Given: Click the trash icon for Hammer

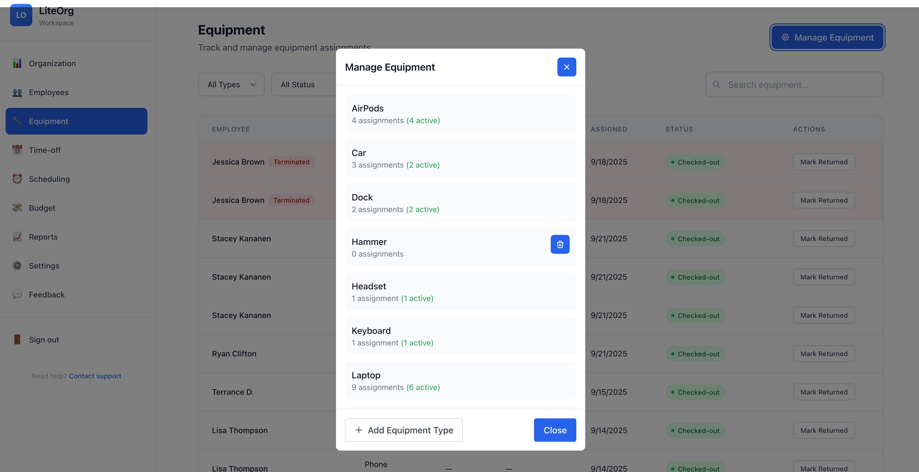Looking at the screenshot, I should (x=560, y=244).
